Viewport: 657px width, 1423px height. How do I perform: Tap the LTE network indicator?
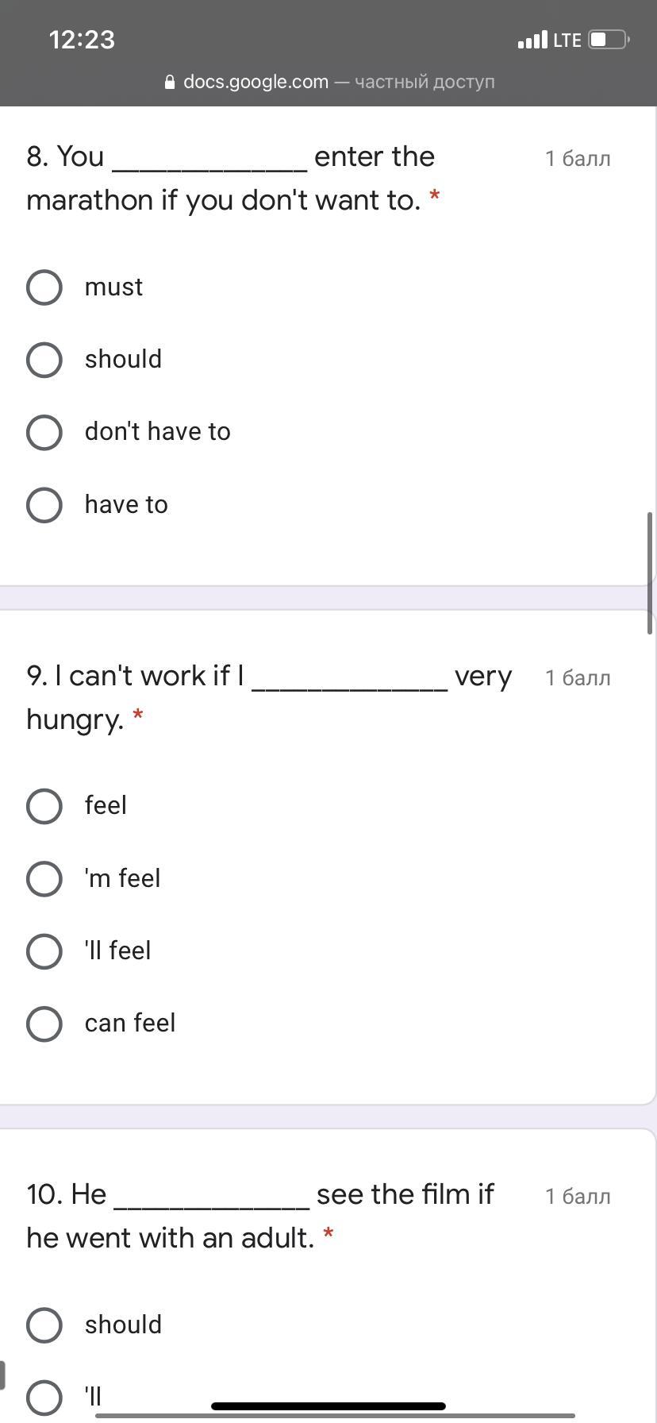567,40
